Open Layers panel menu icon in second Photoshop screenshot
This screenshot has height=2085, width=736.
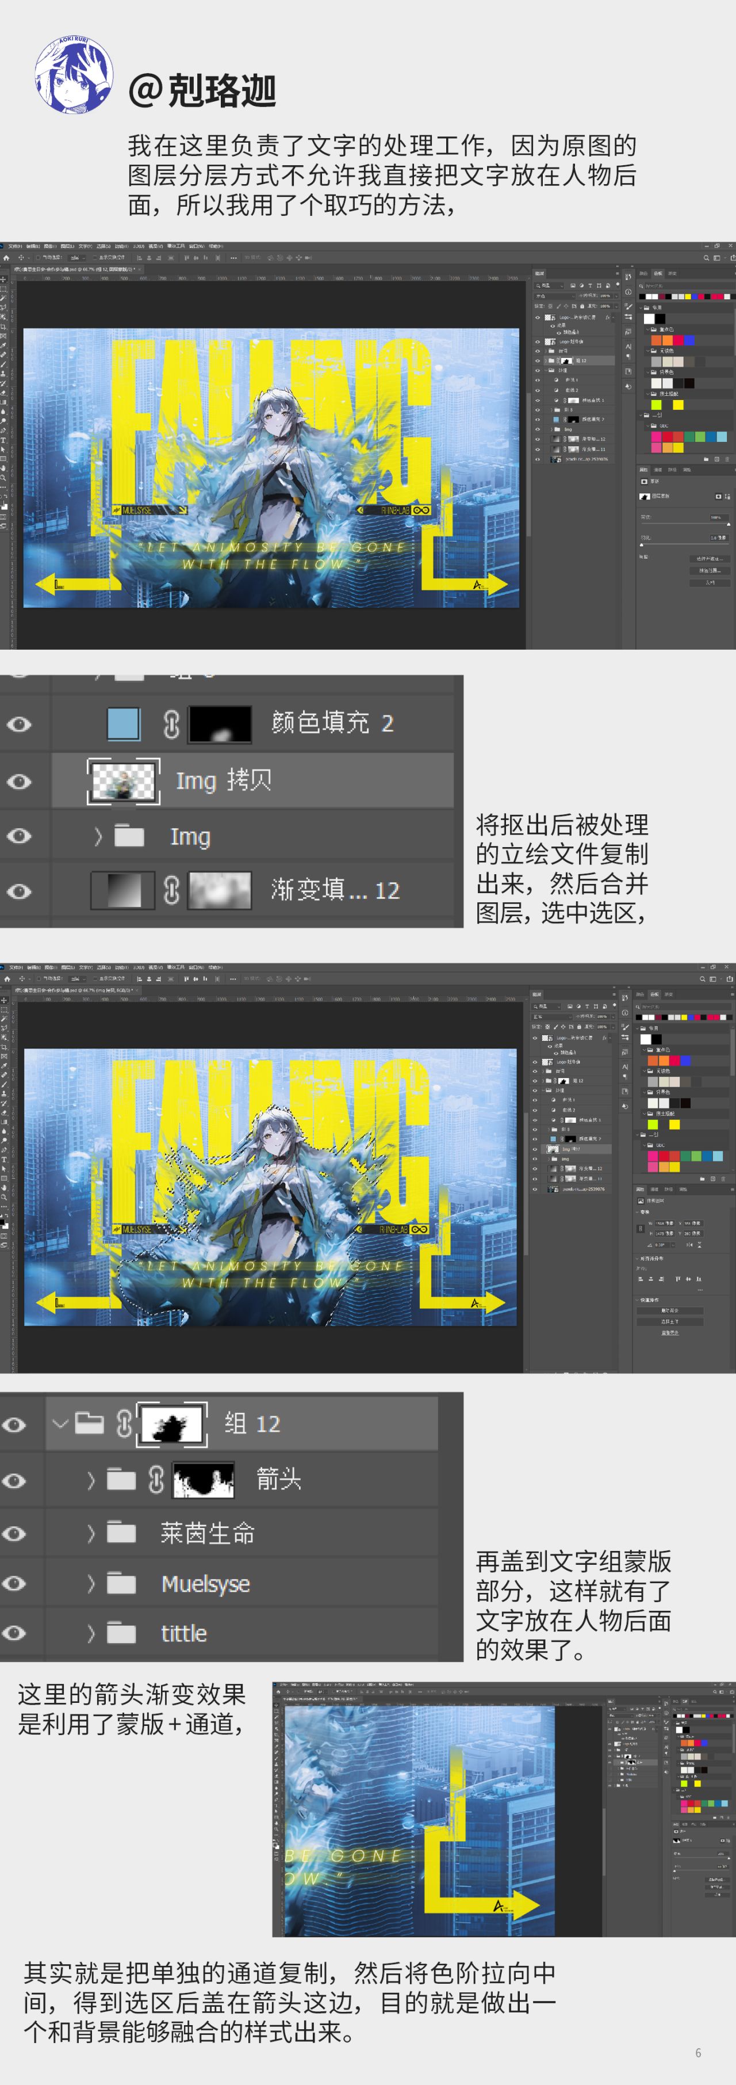click(x=613, y=995)
